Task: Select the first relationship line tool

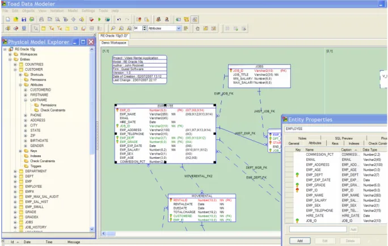Action: (52, 28)
